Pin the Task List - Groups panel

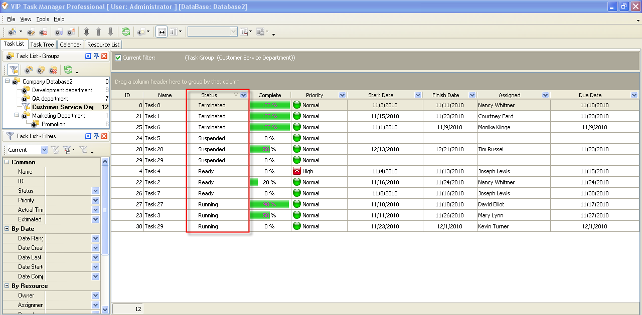point(96,56)
